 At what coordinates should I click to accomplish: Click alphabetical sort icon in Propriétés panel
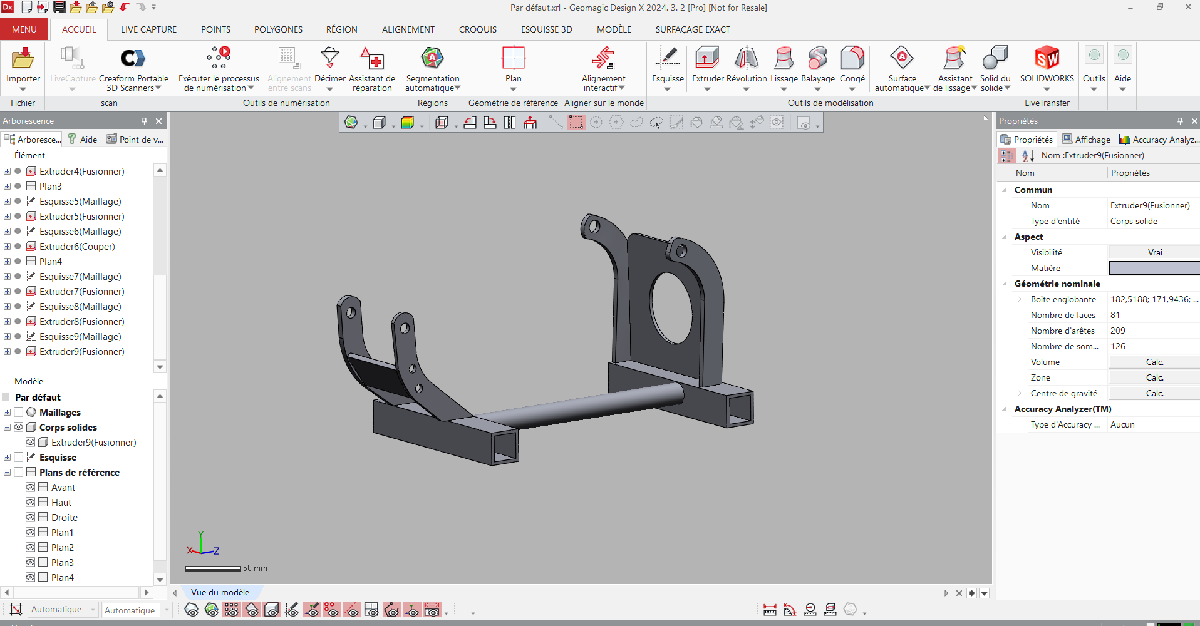pos(1028,156)
